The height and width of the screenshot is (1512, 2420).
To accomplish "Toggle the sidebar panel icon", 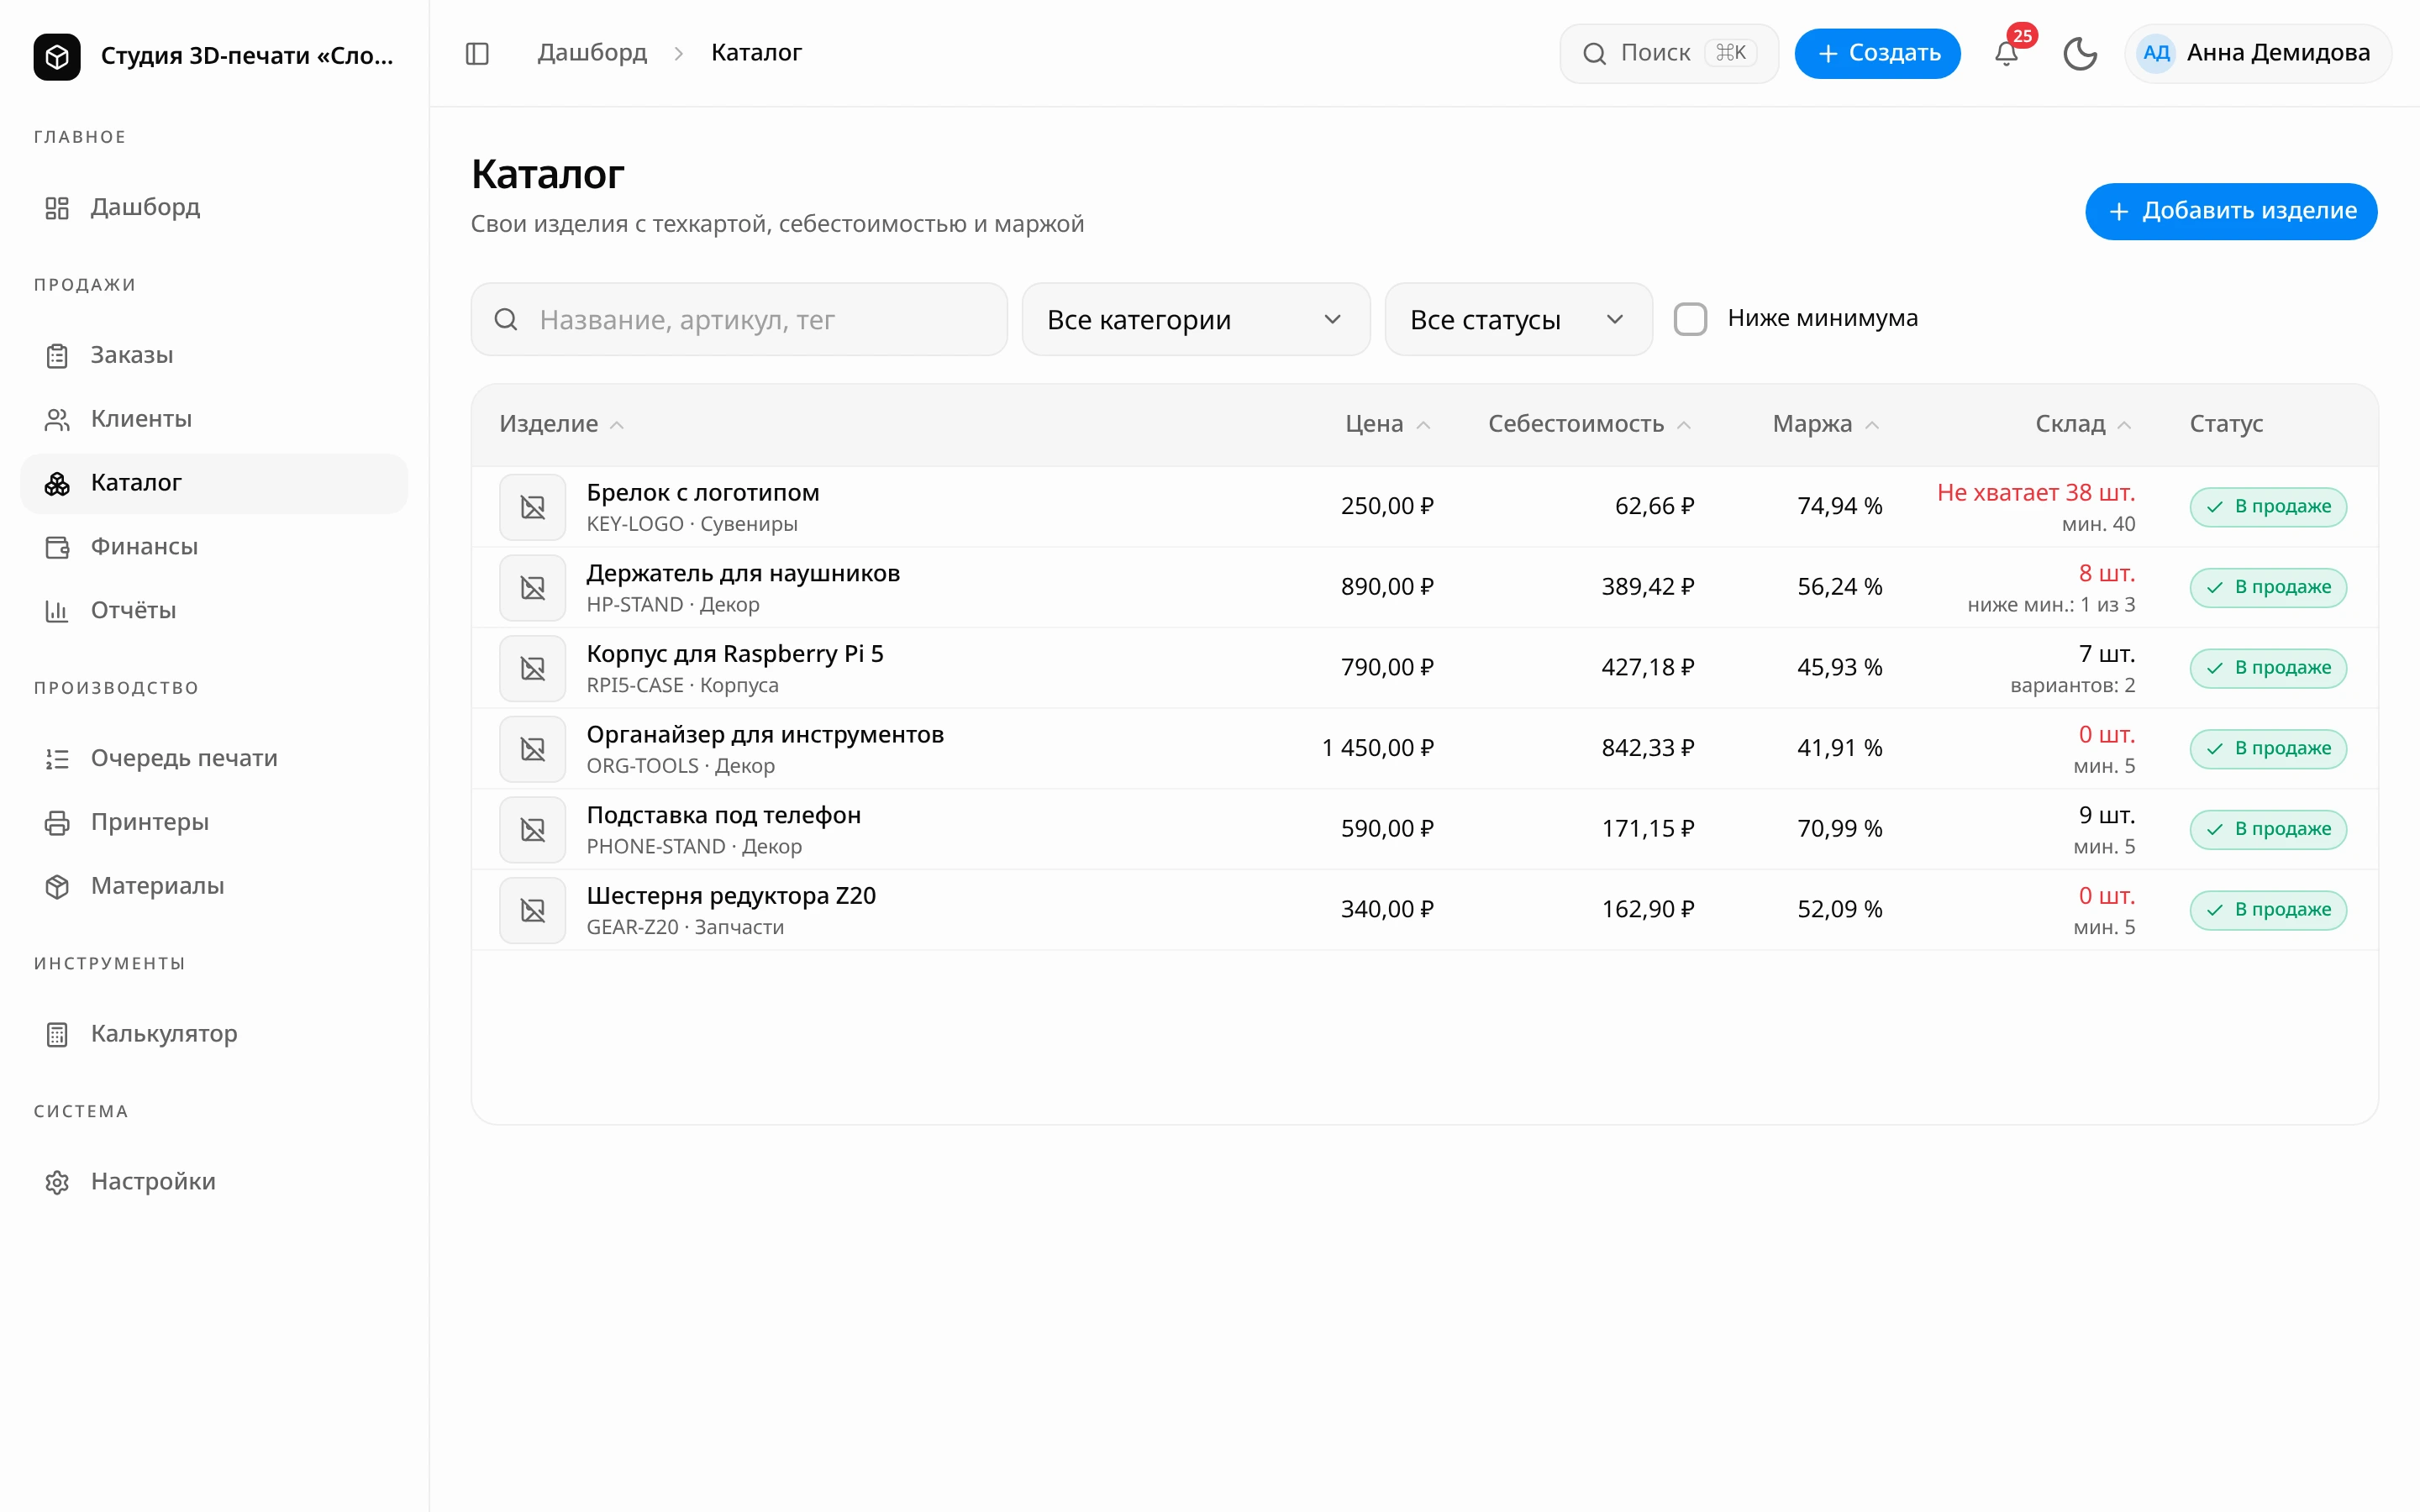I will tap(477, 53).
